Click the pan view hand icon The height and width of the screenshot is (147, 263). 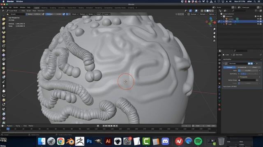214,33
